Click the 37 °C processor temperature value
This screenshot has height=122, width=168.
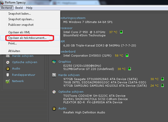tap(113, 32)
